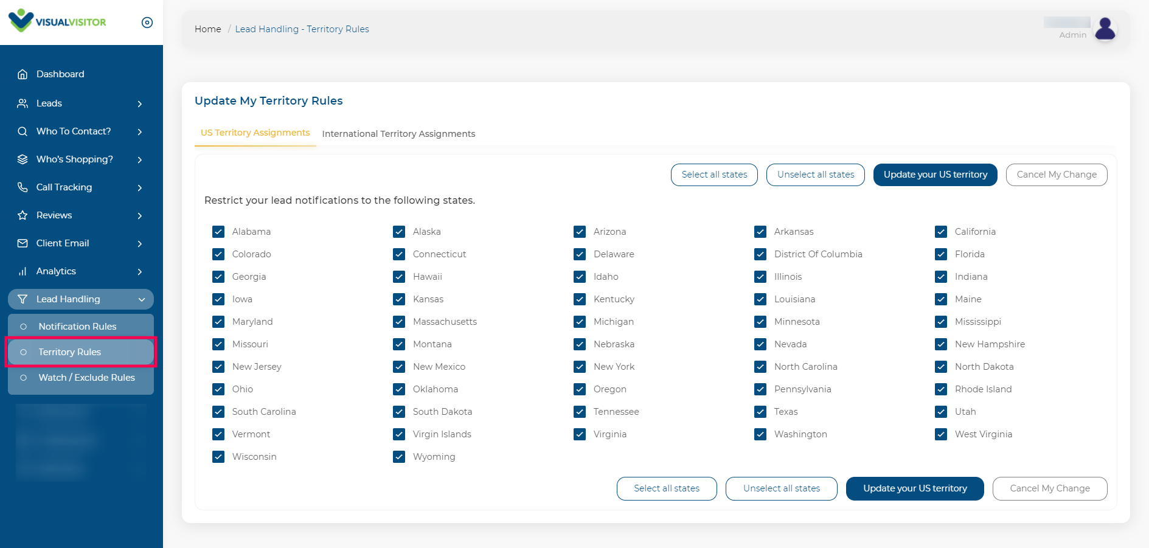The height and width of the screenshot is (548, 1149).
Task: Click the Who's Shopping layers icon
Action: 23,159
